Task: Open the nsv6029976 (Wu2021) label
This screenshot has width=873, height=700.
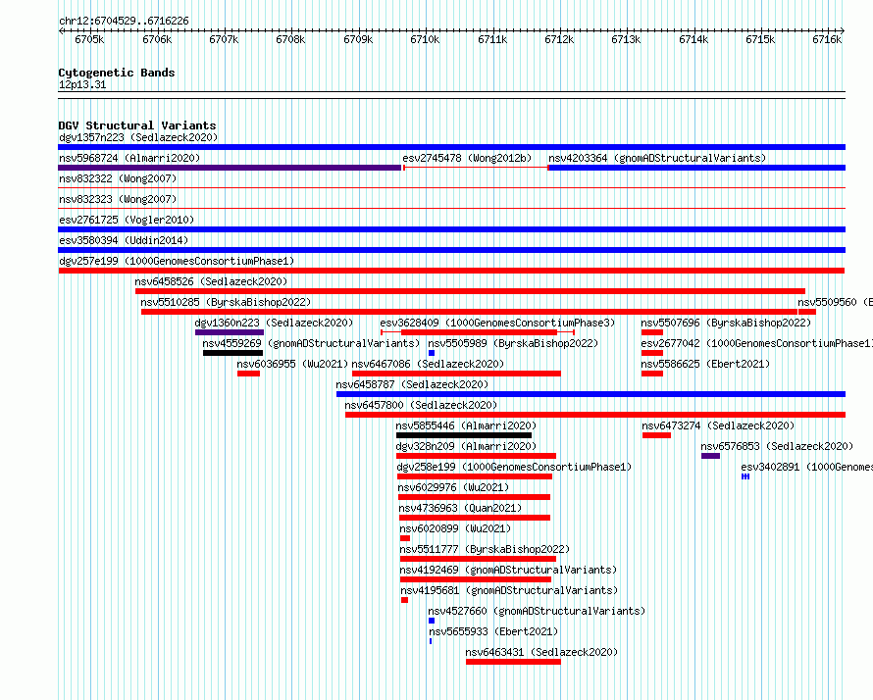Action: coord(453,487)
